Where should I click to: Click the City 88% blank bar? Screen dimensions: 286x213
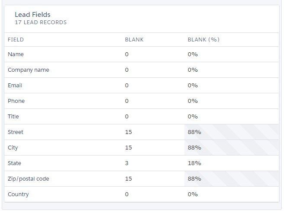point(231,148)
